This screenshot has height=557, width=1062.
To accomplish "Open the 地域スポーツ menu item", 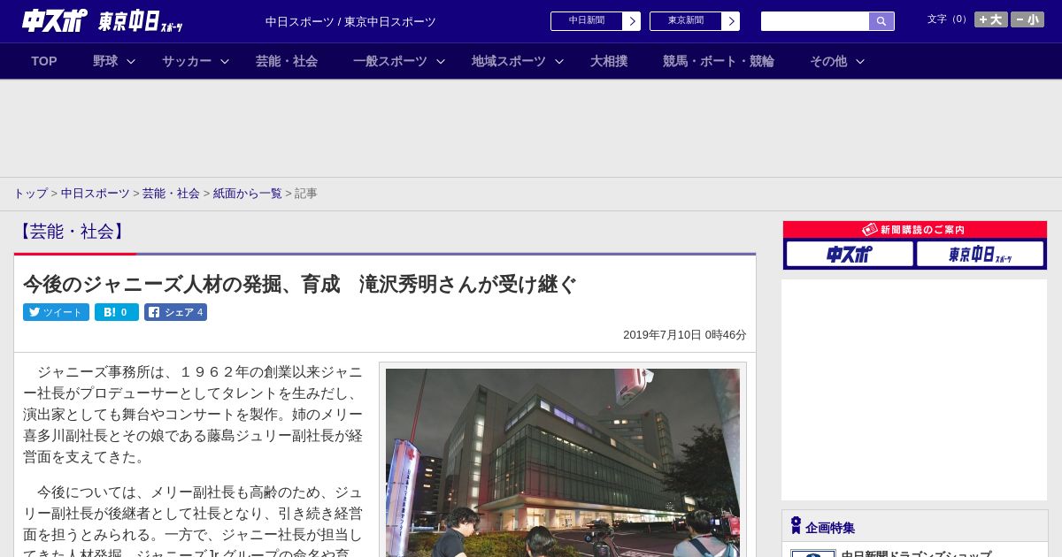I will [x=509, y=61].
